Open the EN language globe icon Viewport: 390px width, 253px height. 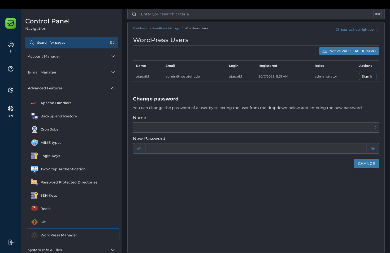coord(11,109)
